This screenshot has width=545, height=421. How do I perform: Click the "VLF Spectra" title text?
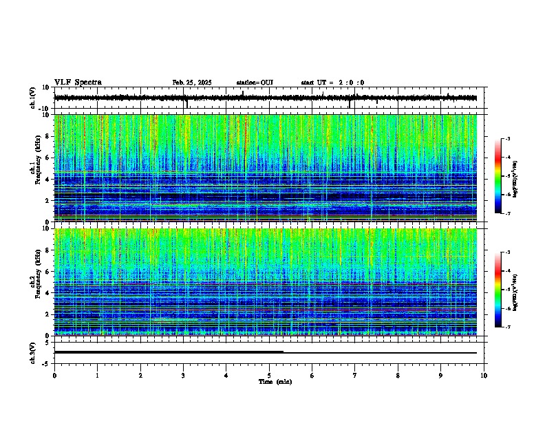[78, 83]
